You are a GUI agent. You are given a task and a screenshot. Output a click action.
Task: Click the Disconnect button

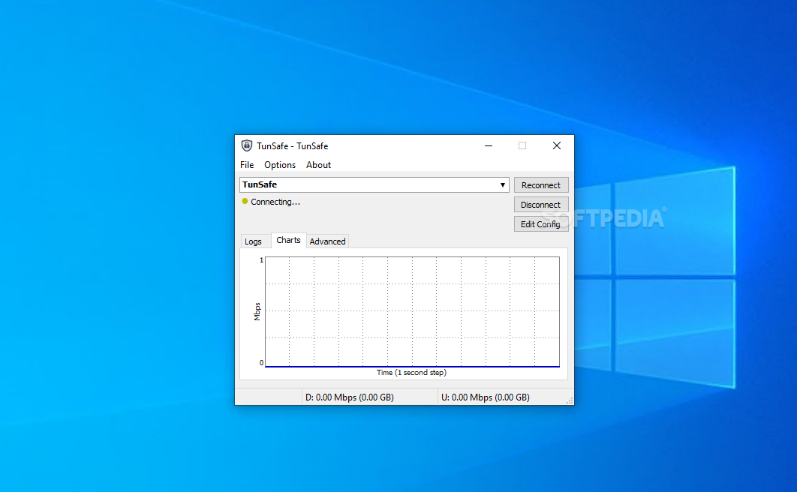click(x=541, y=205)
